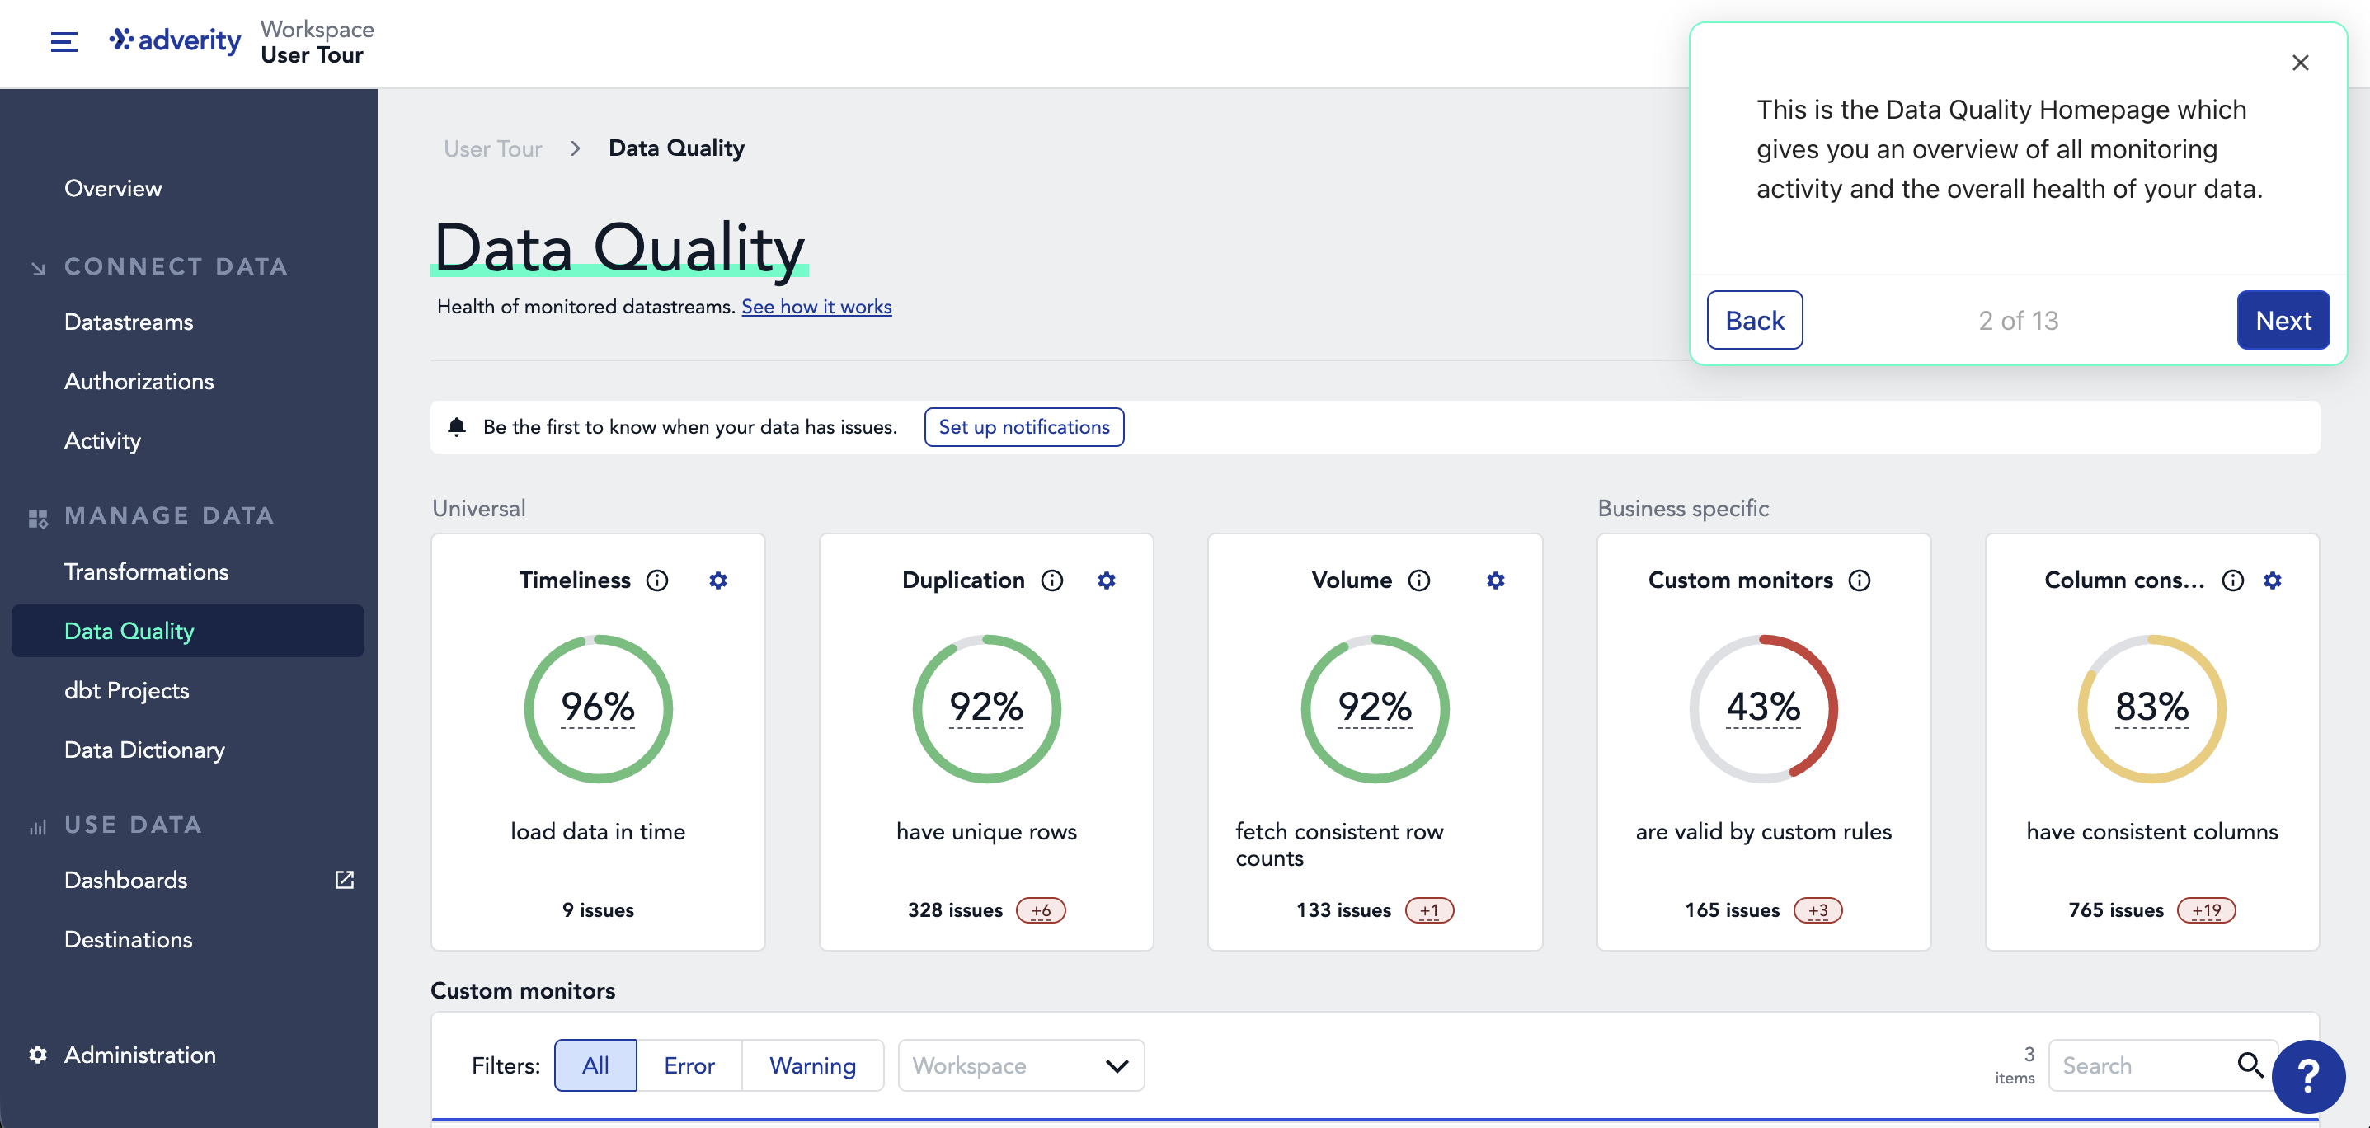This screenshot has height=1128, width=2370.
Task: Click the search magnifier icon
Action: coord(2250,1065)
